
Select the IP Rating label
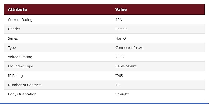[15, 76]
